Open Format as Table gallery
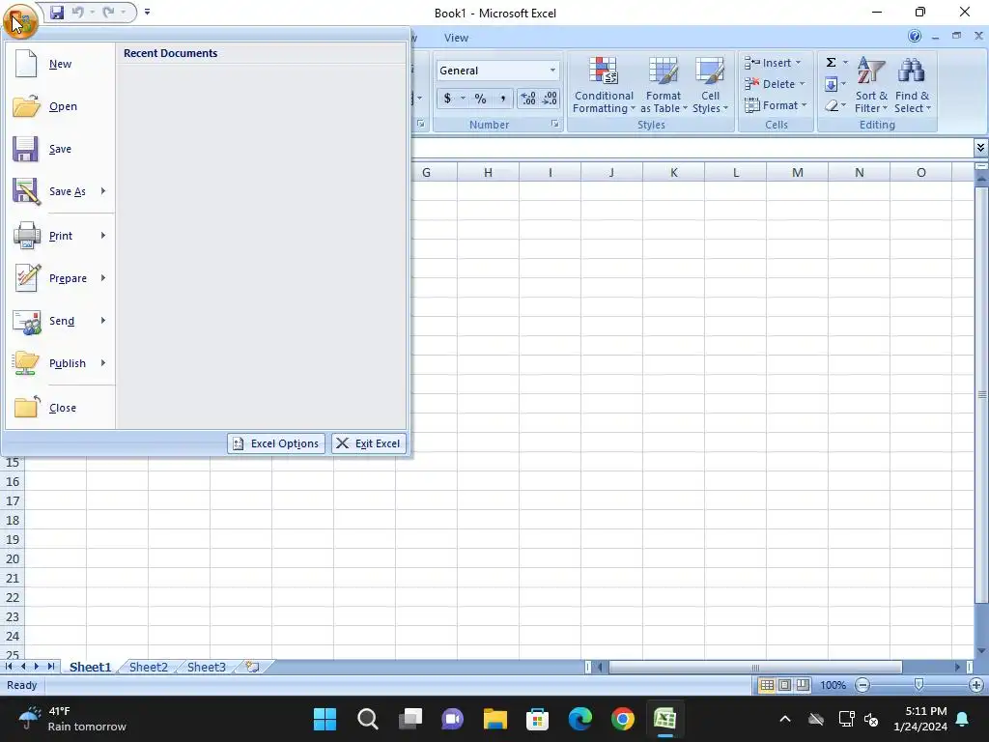Screen dimensions: 989x742 tap(664, 85)
